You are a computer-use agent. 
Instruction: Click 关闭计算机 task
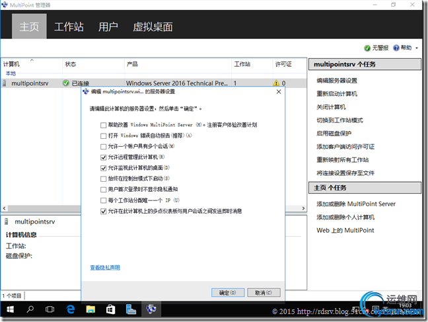331,107
